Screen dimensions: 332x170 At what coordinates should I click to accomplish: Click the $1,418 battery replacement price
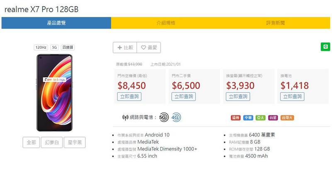(x=295, y=86)
